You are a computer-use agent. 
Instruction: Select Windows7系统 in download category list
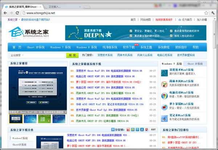tap(21, 138)
